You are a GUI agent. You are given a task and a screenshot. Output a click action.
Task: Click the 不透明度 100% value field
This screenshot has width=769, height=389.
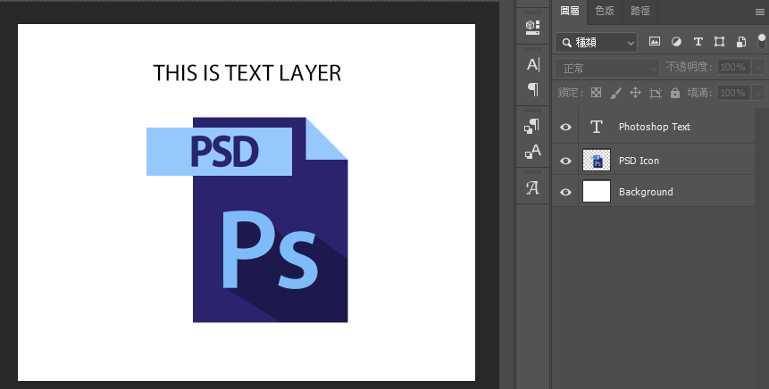pos(733,68)
